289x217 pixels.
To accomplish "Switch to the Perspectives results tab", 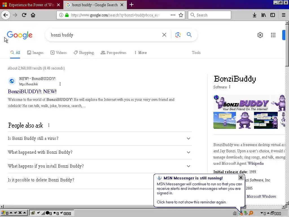I will [x=113, y=53].
